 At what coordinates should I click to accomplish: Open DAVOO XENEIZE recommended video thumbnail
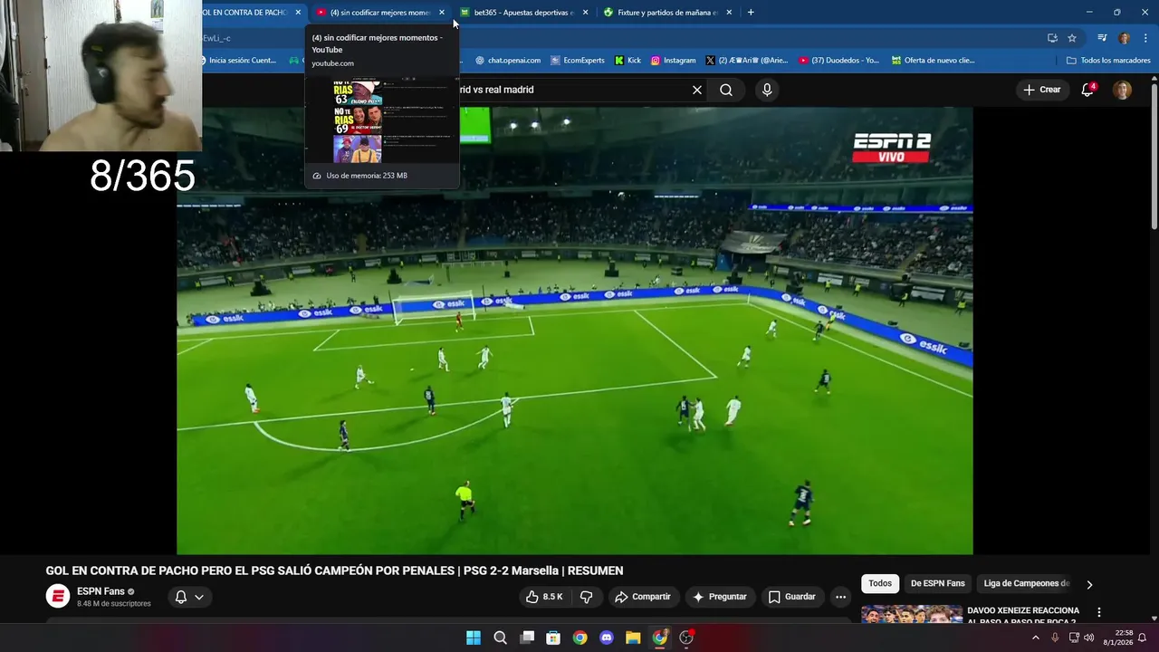[x=911, y=614]
